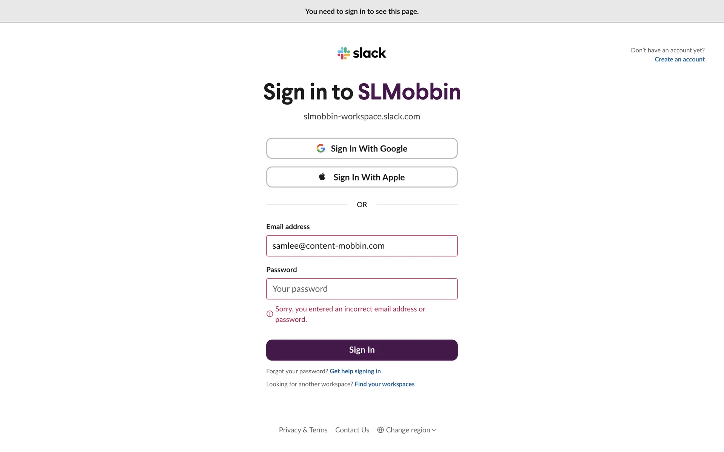Open the Get help signing in link
The image size is (724, 452).
pyautogui.click(x=355, y=371)
